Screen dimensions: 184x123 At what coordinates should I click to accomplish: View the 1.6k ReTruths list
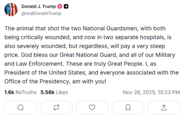click(21, 92)
